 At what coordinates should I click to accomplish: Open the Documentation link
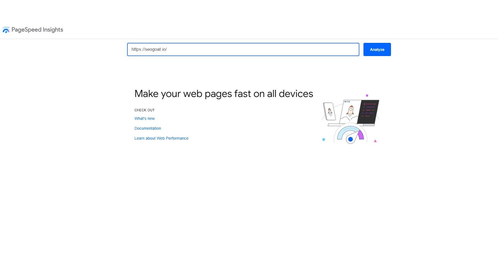pos(148,128)
